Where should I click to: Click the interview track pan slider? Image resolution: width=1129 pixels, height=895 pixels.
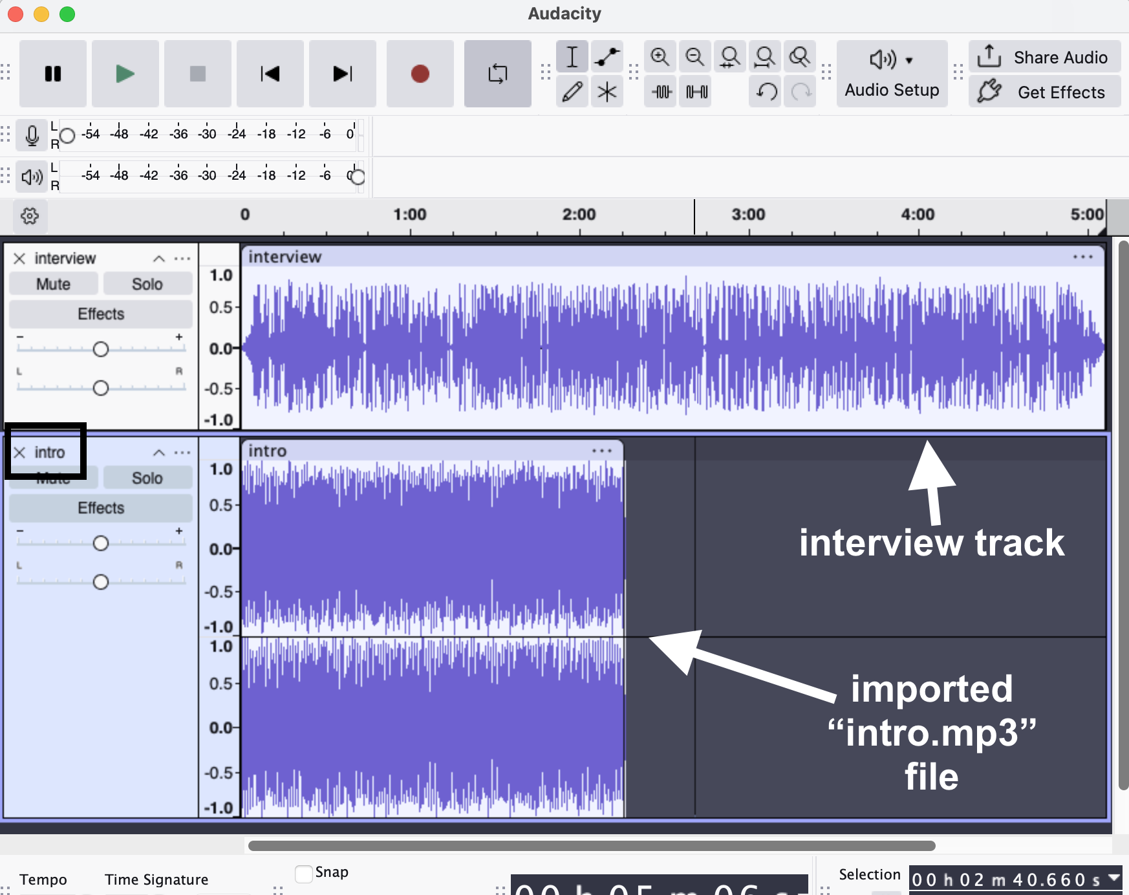click(101, 388)
